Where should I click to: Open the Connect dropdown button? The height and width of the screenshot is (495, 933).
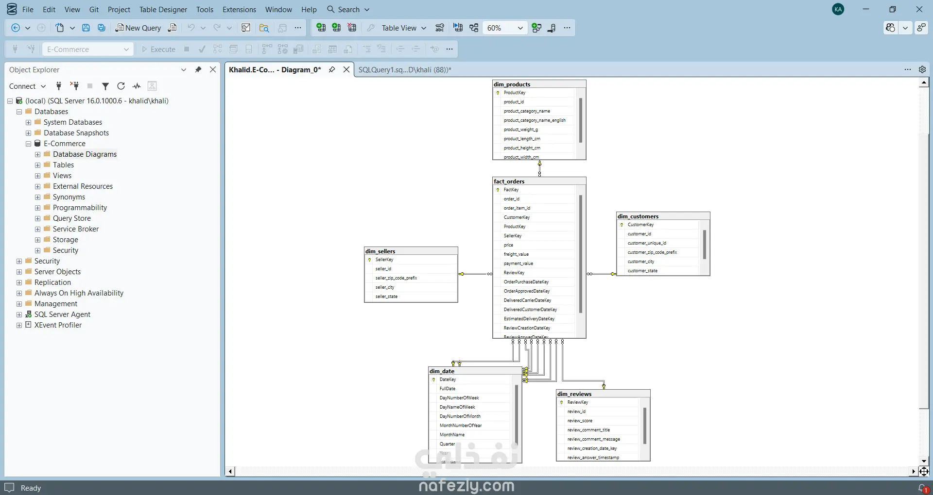coord(27,86)
